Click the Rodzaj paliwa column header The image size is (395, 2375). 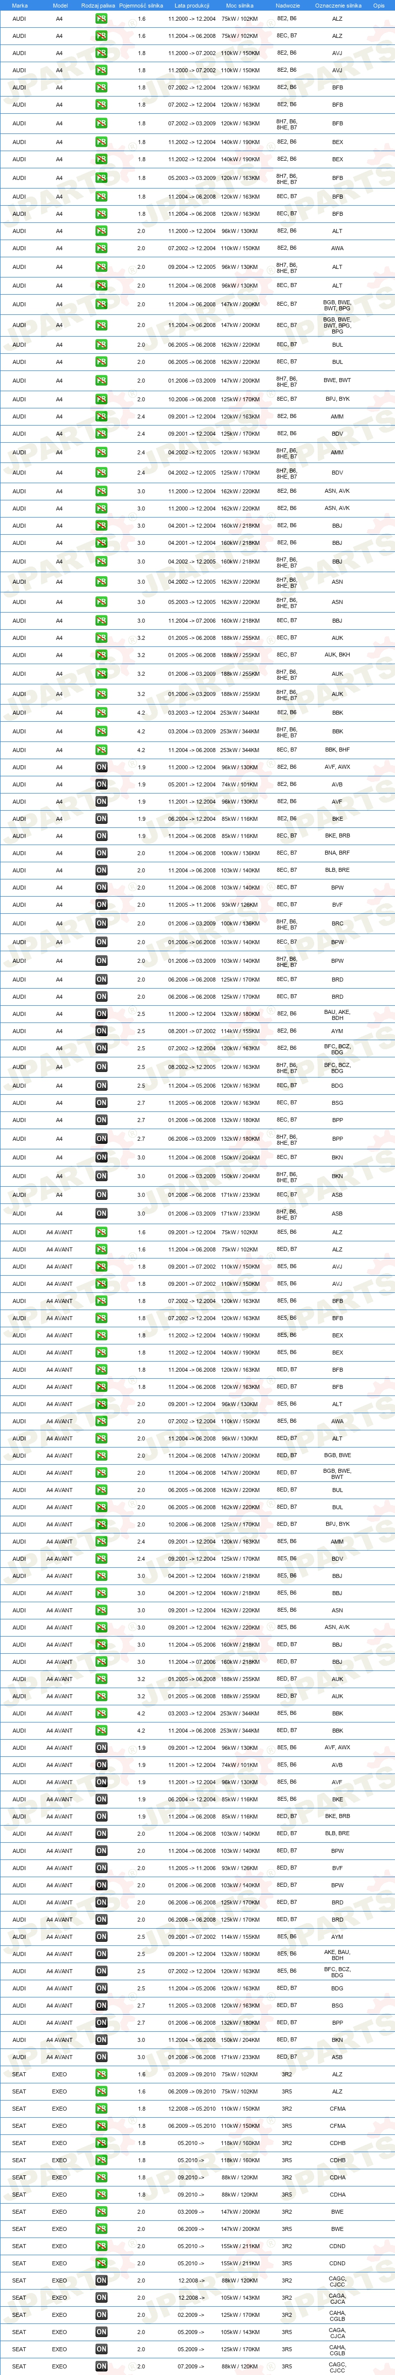[98, 6]
